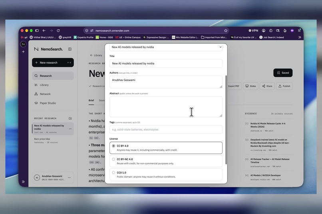Click the N workspace icon in the browser sidebar

point(23,44)
